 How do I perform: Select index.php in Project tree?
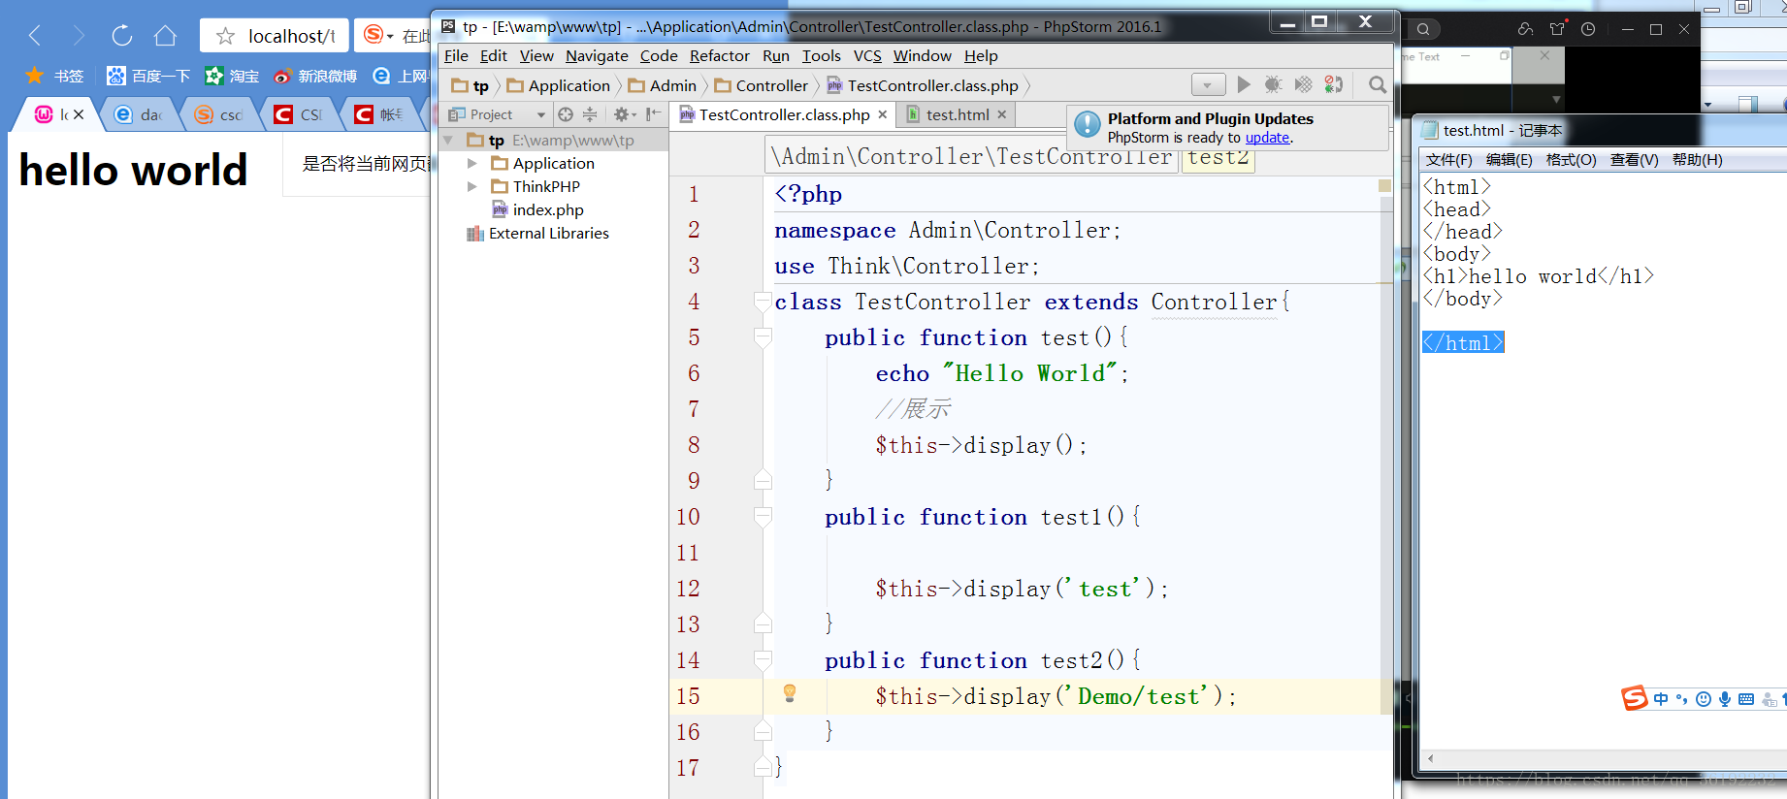(548, 210)
